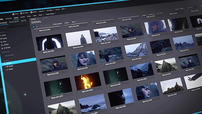Select circle for Signal_shot_0070

coord(66,27)
